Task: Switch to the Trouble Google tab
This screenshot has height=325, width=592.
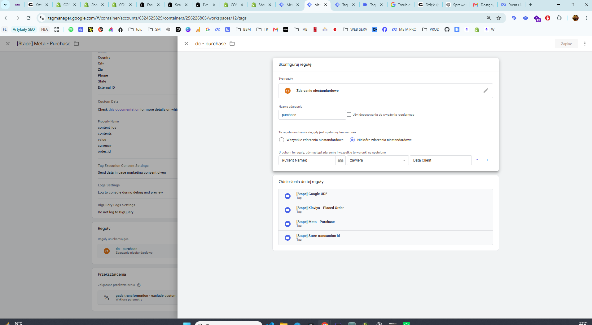Action: click(401, 5)
